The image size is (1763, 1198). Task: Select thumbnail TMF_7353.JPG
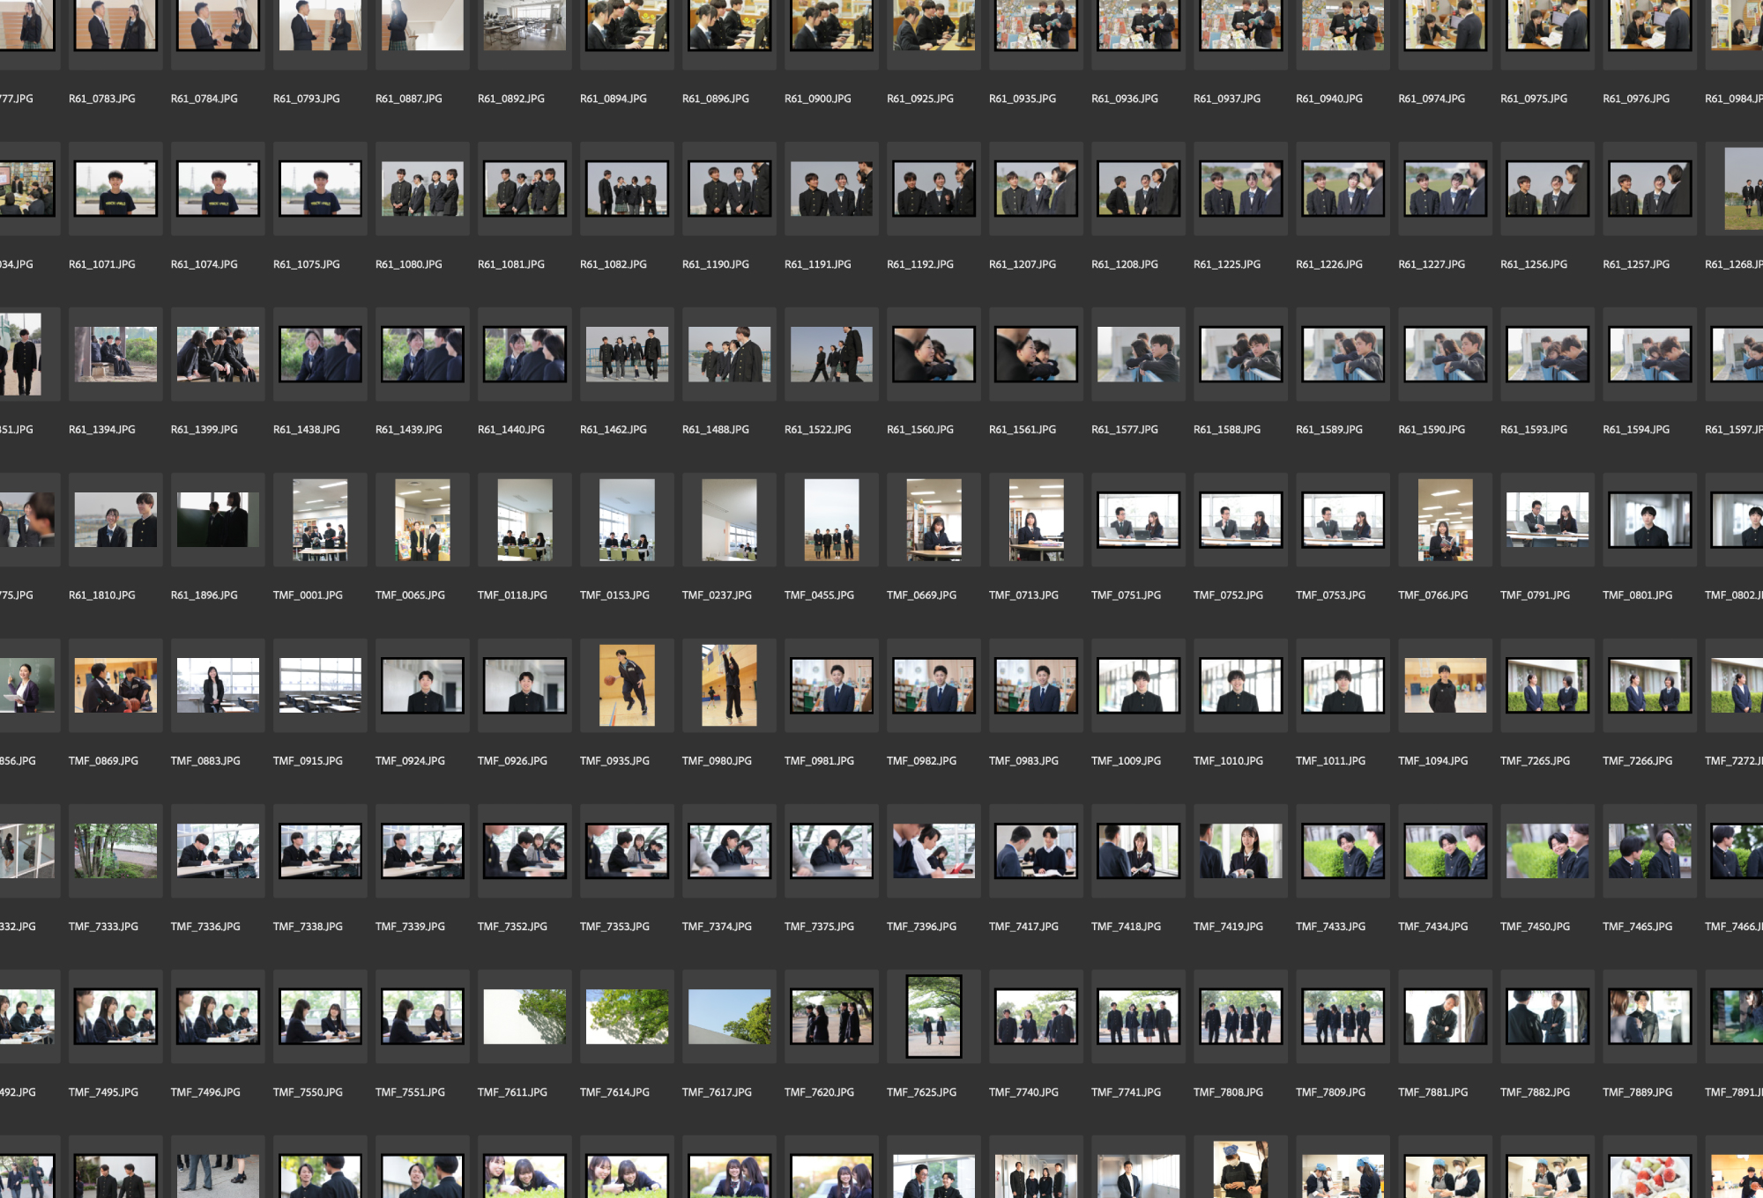click(627, 851)
